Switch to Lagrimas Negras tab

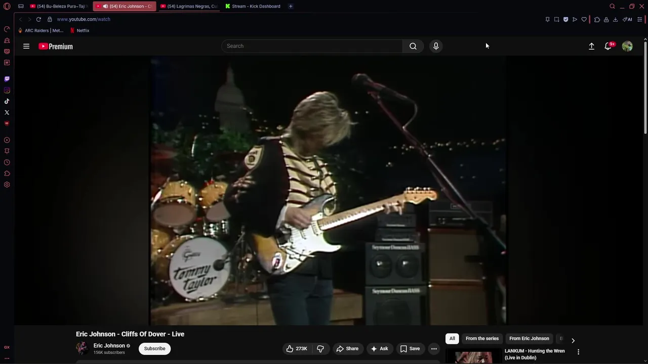pyautogui.click(x=188, y=6)
